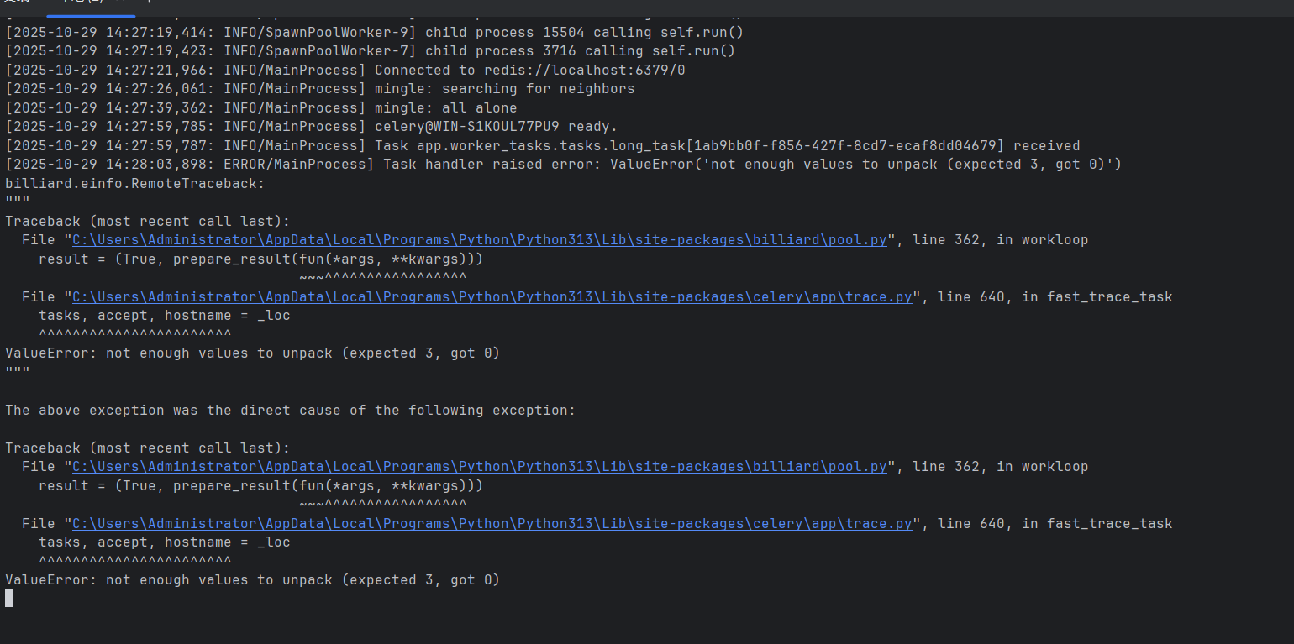Open celery trace.py link in final traceback
Screen dimensions: 1294x644
coord(492,524)
